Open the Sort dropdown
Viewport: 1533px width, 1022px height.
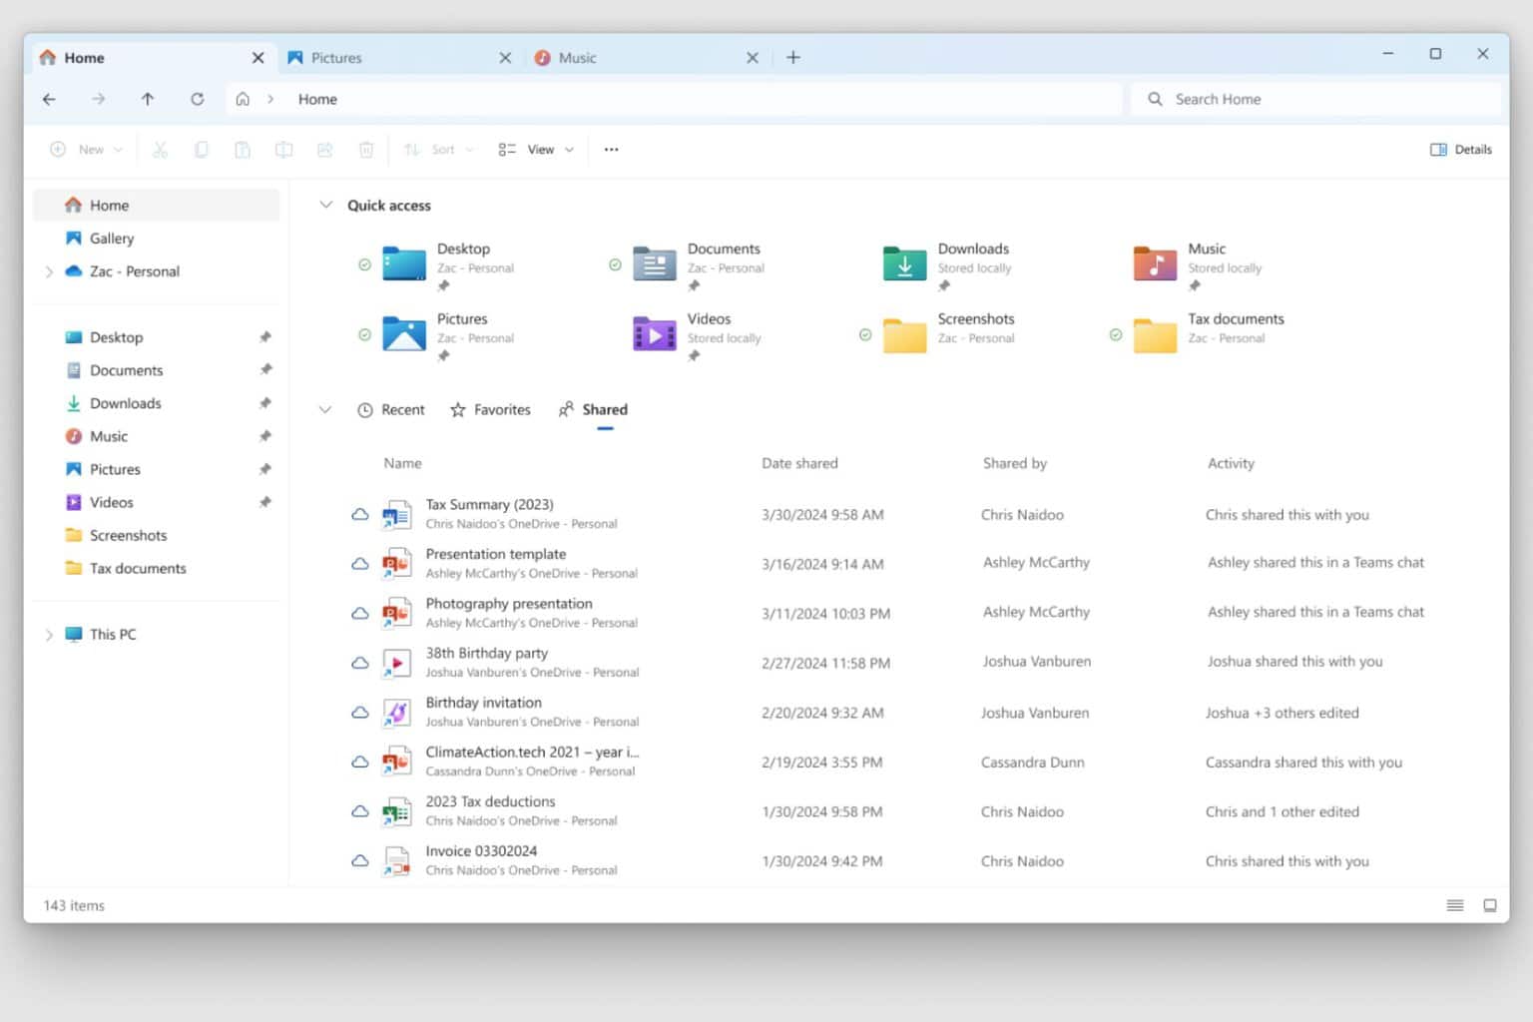pyautogui.click(x=437, y=149)
